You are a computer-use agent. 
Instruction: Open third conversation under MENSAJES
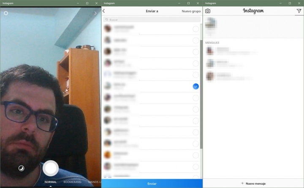[x=253, y=76]
